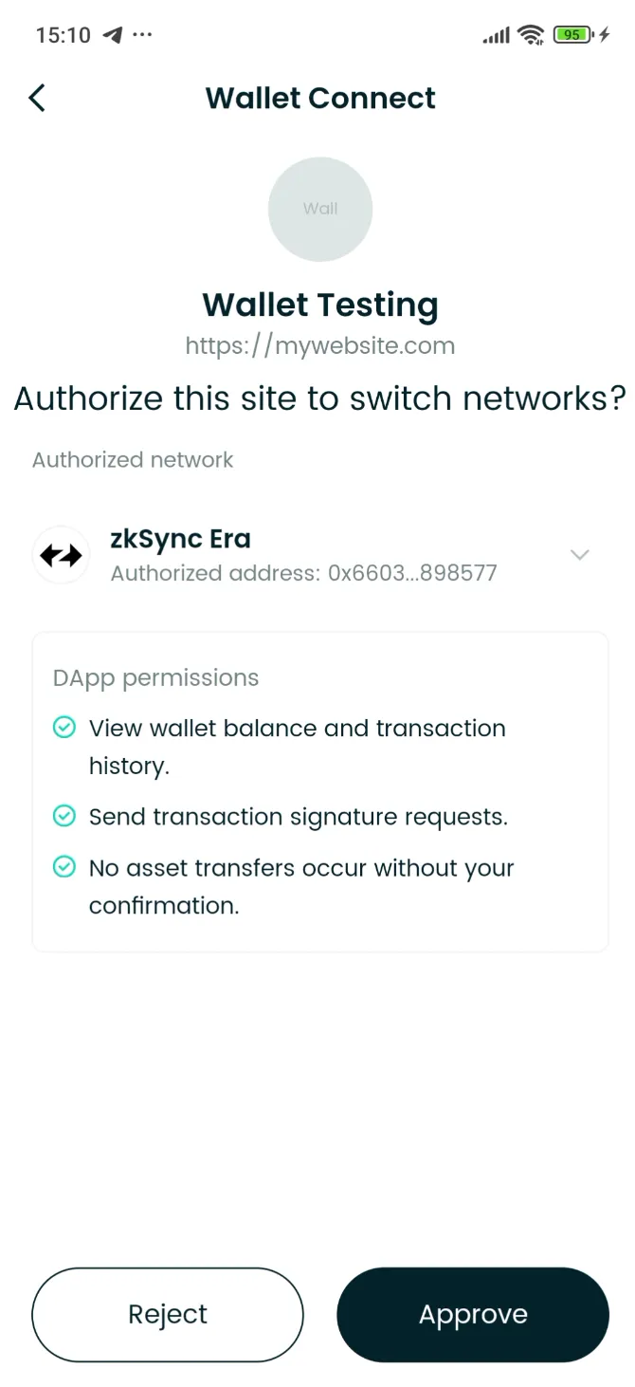Tap the back arrow to leave Wallet Connect
The height and width of the screenshot is (1387, 635).
point(36,98)
